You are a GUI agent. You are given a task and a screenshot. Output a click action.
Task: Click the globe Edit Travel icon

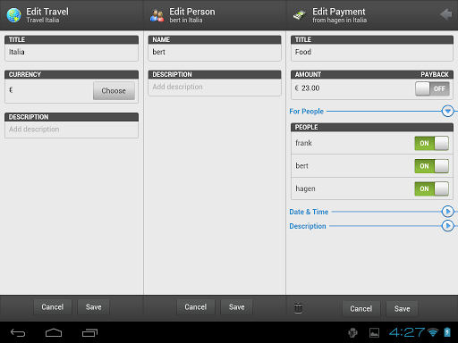click(13, 15)
